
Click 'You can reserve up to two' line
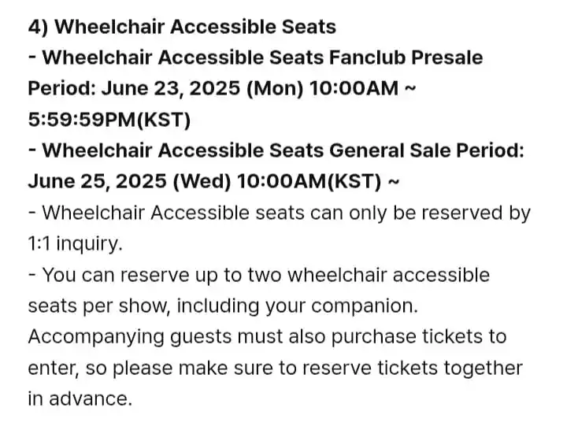(161, 275)
